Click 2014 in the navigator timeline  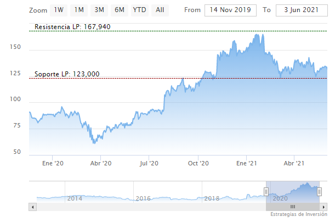[x=75, y=198]
